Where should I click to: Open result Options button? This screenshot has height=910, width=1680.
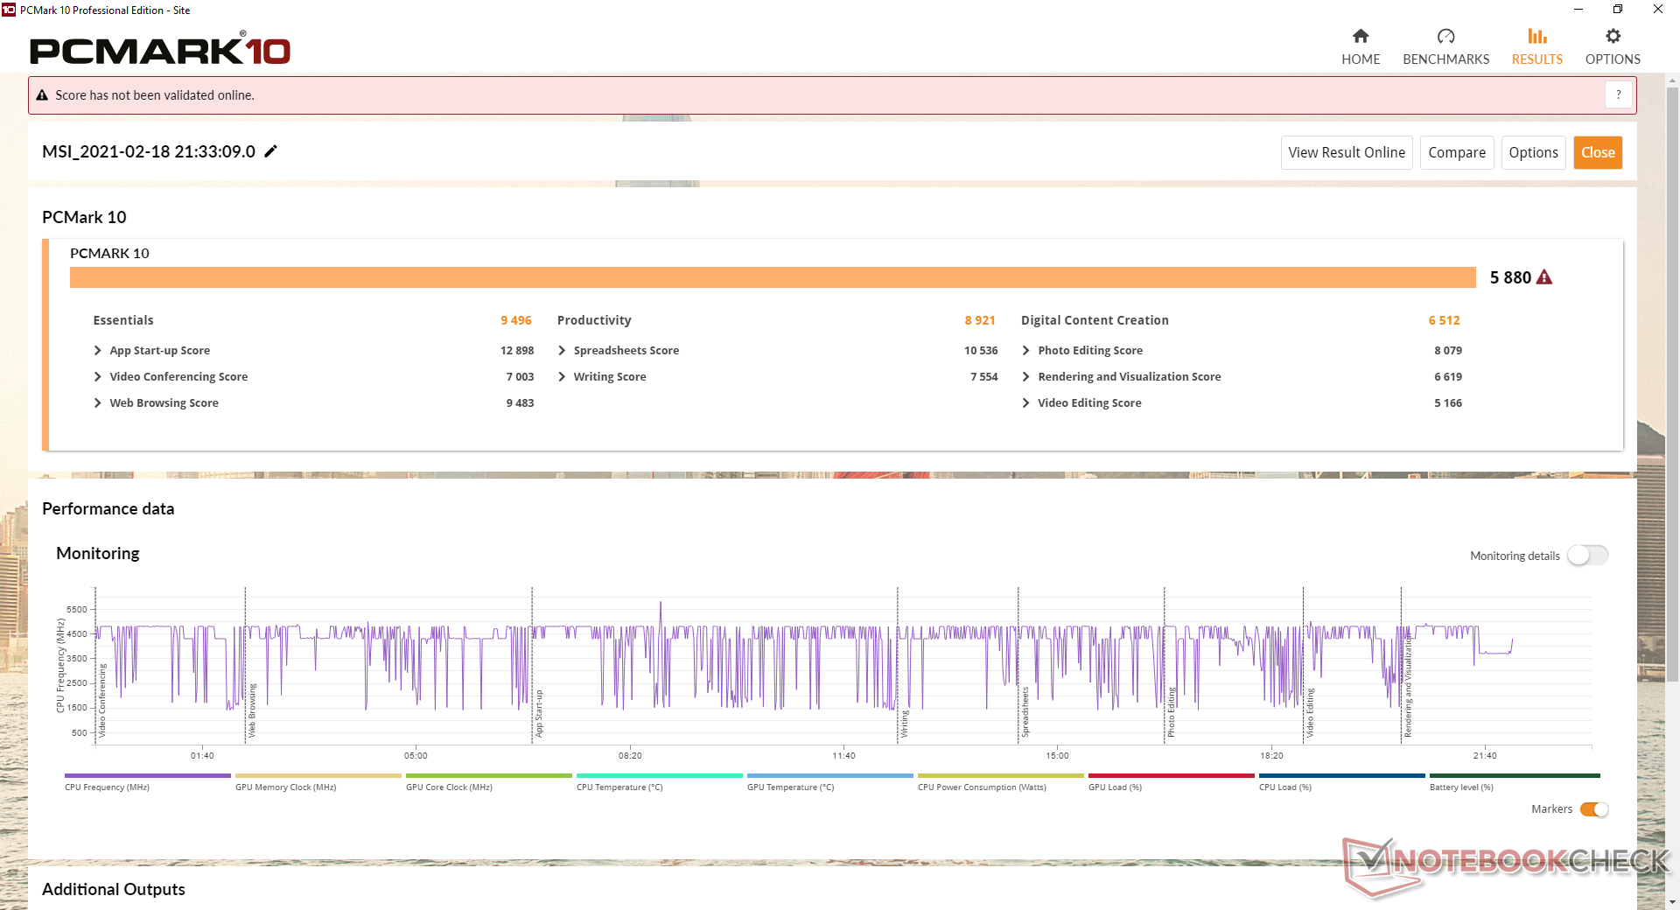[x=1533, y=152]
